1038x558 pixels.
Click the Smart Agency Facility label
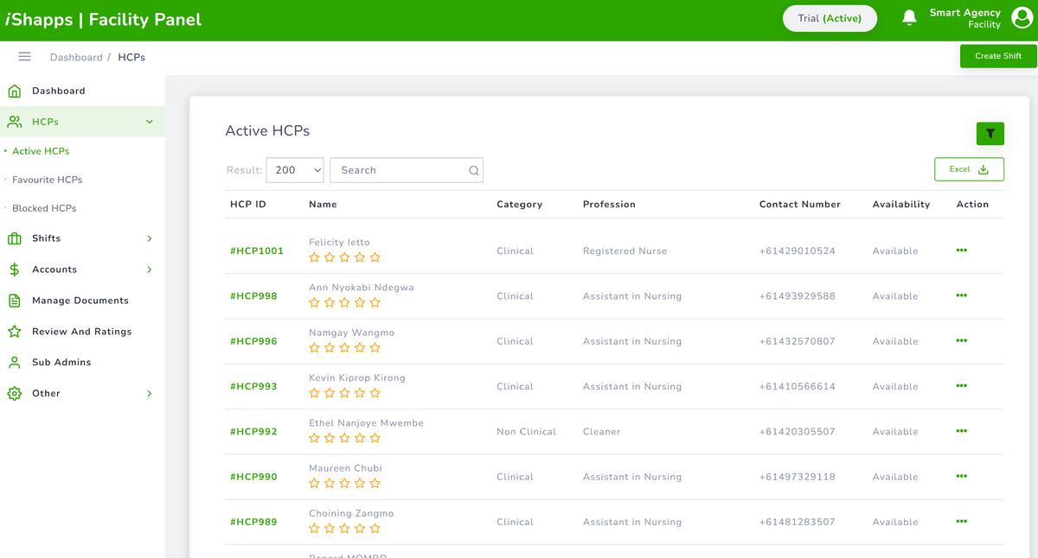coord(964,18)
